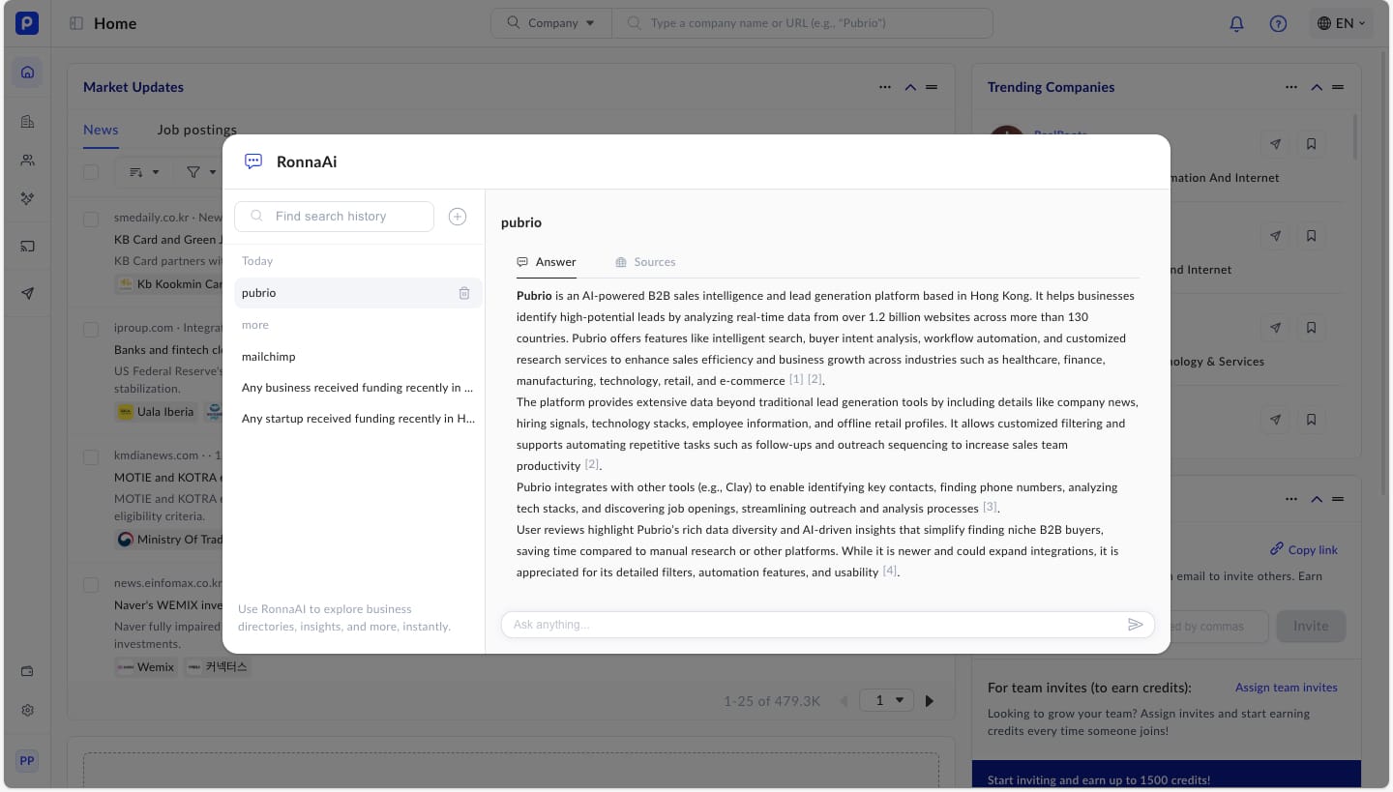Open the EN language dropdown
The image size is (1393, 792).
click(1341, 23)
